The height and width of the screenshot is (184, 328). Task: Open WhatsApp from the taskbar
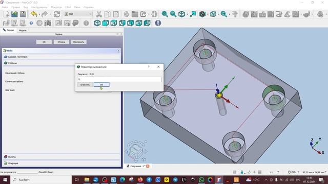coord(201,179)
